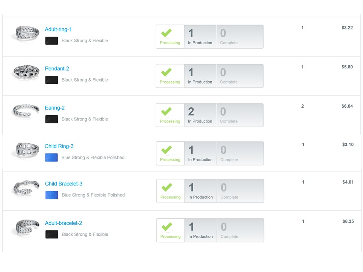Click the Child Bracelet-3 thumbnail image

(x=26, y=187)
